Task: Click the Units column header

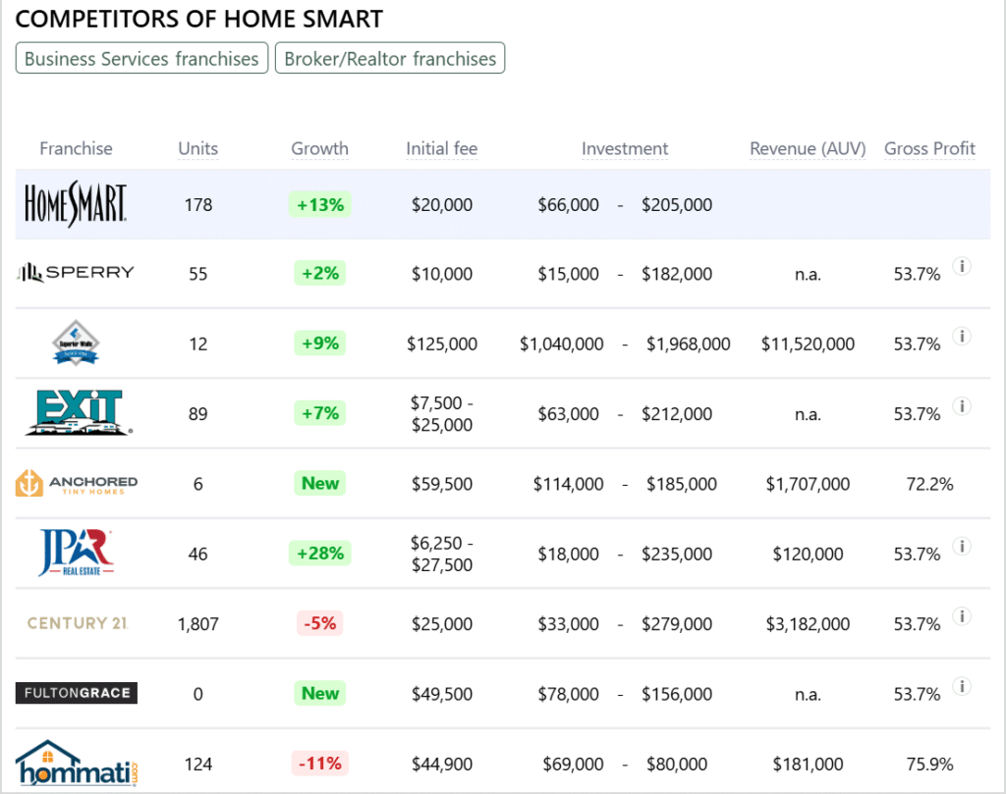Action: (x=197, y=148)
